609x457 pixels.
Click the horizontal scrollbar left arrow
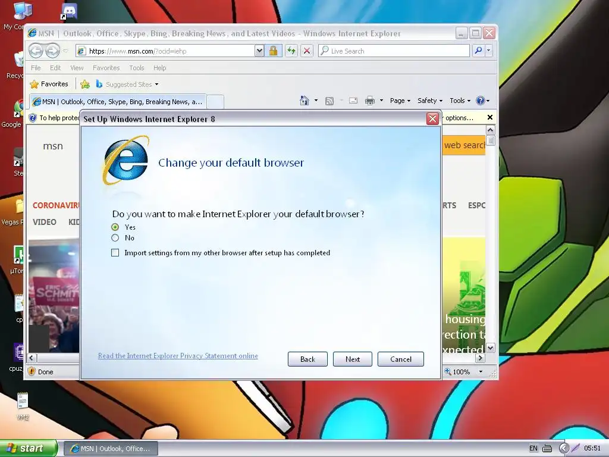pyautogui.click(x=32, y=358)
